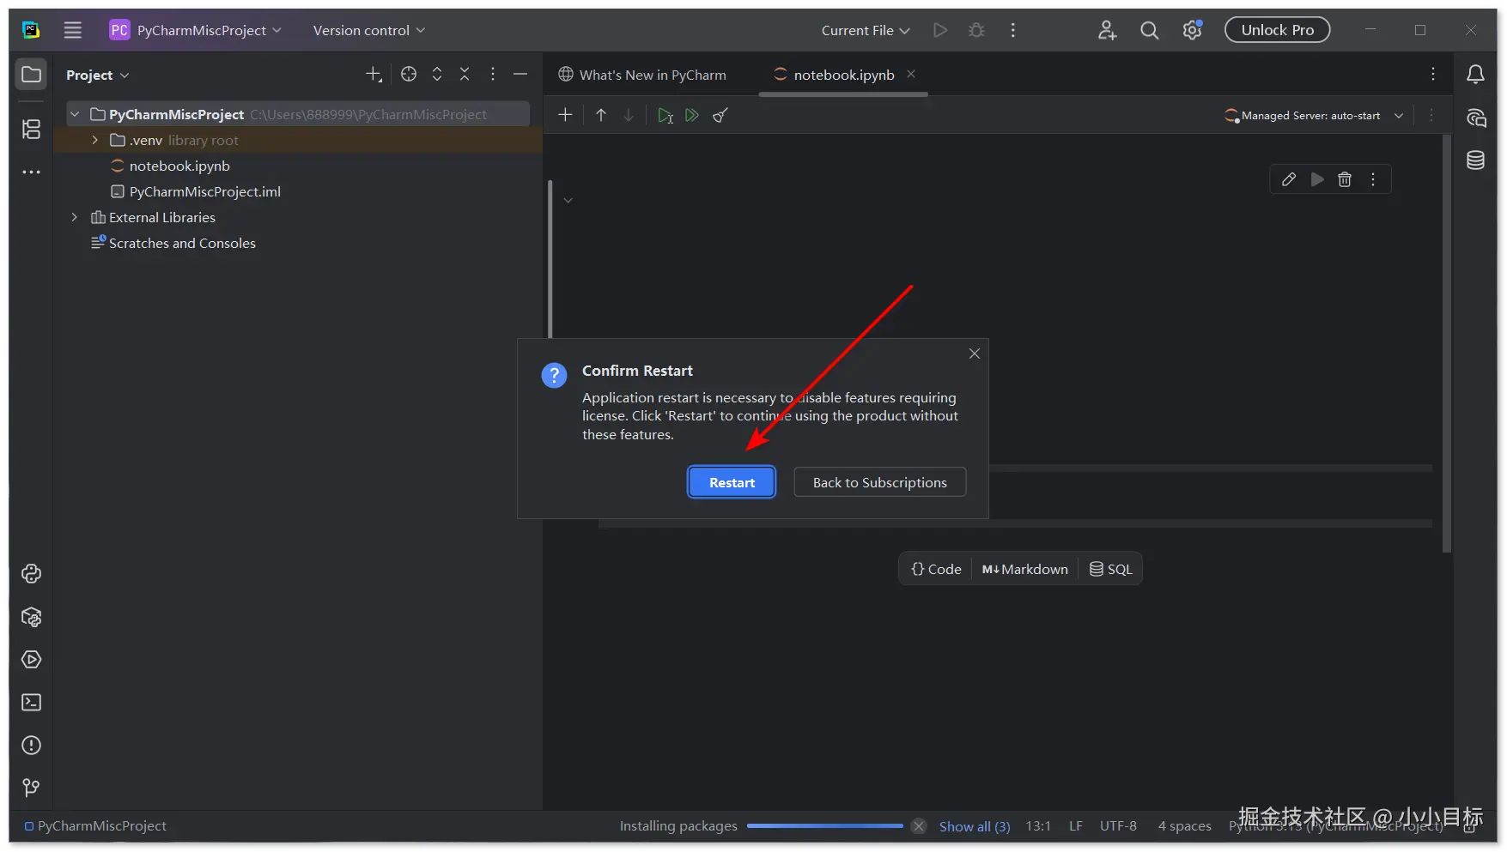Click the Installing packages progress bar

tap(824, 826)
